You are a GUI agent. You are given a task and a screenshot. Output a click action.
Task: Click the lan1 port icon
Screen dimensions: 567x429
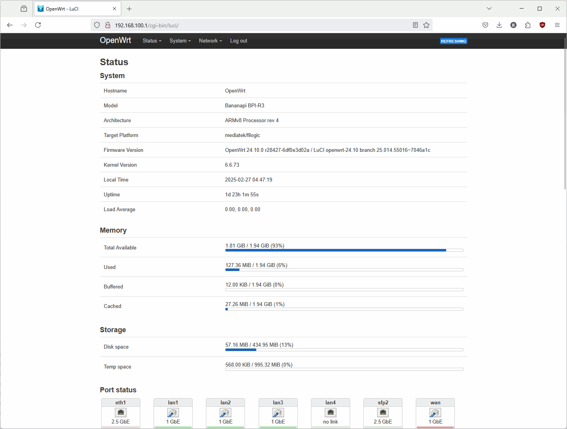point(173,413)
